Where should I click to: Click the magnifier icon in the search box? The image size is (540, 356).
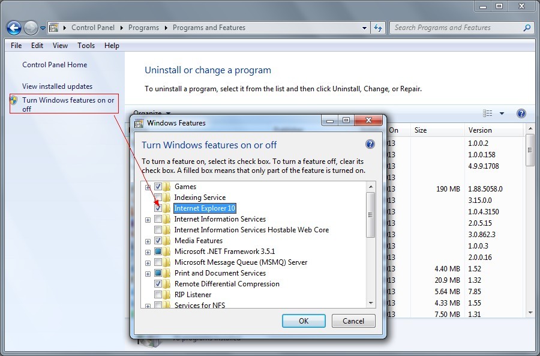click(527, 28)
